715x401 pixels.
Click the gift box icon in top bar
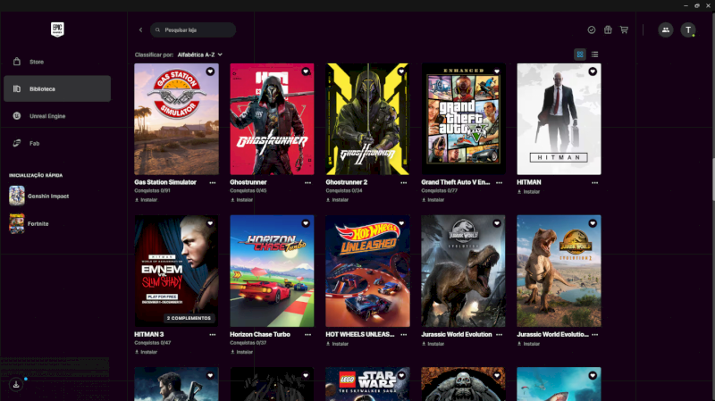pos(608,29)
